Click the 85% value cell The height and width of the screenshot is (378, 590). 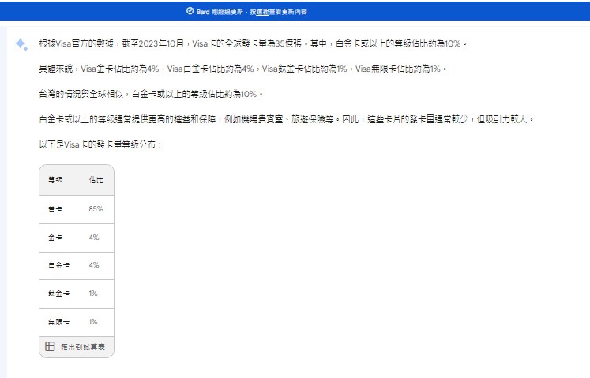click(96, 209)
